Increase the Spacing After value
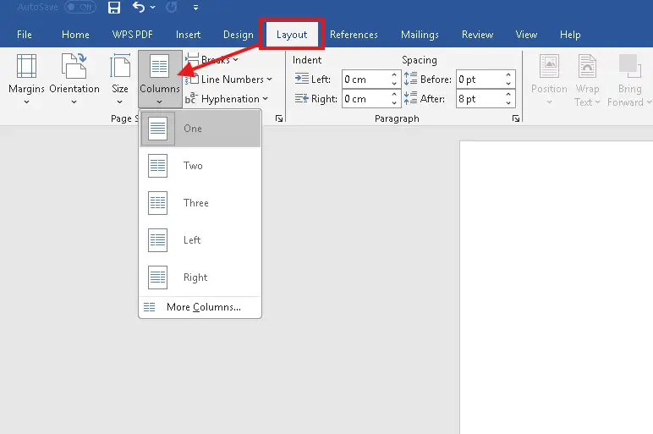The width and height of the screenshot is (653, 434). [x=508, y=95]
